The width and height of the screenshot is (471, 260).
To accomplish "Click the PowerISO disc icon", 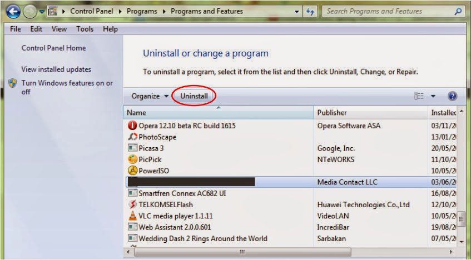I will (132, 171).
